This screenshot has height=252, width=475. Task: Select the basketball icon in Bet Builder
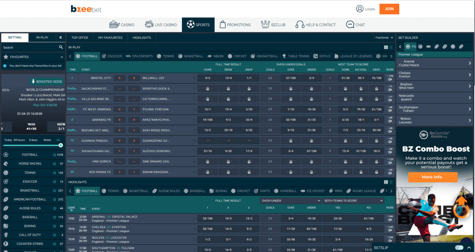pos(420,47)
